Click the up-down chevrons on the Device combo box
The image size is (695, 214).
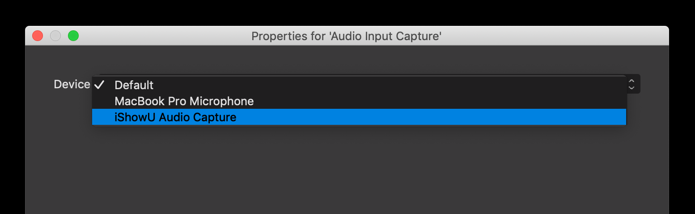[631, 84]
